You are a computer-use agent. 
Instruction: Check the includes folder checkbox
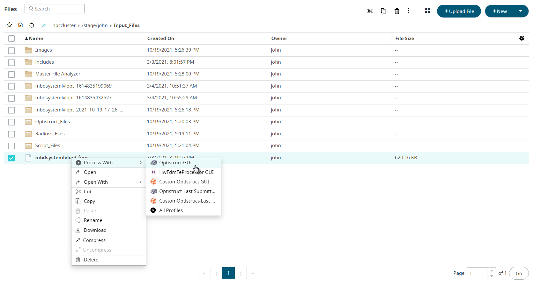(11, 62)
